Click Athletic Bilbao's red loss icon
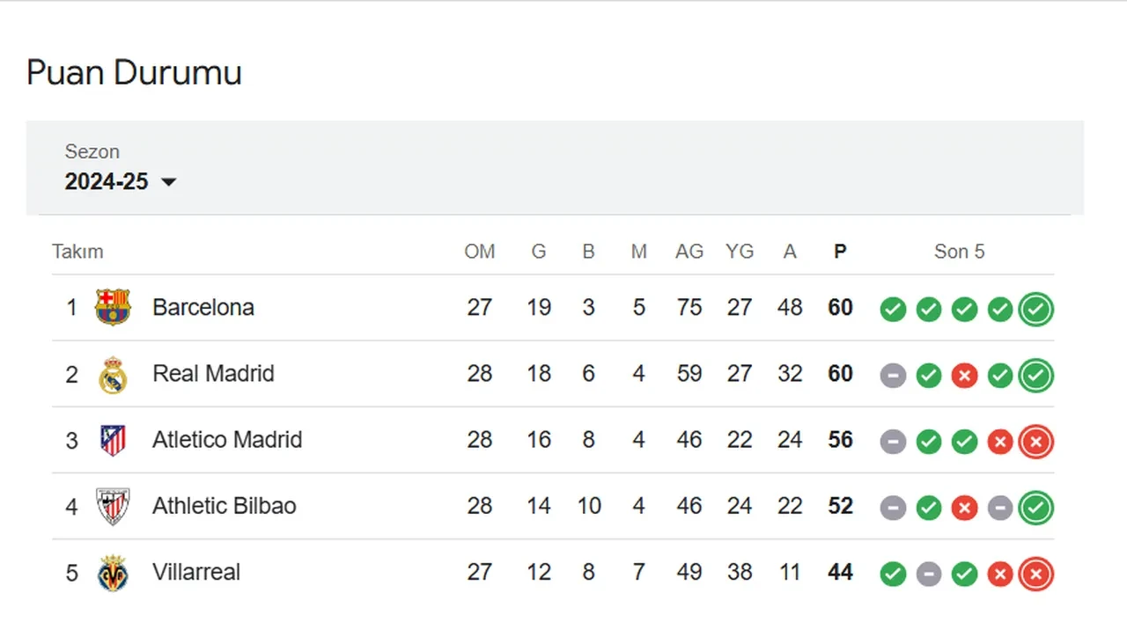 964,508
